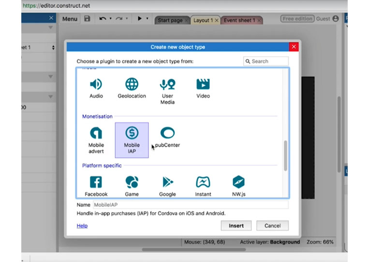Redo the last action
369x262 pixels.
click(119, 18)
